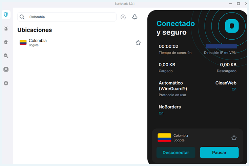Click the search magnifier in location field
The width and height of the screenshot is (249, 166).
coord(22,17)
